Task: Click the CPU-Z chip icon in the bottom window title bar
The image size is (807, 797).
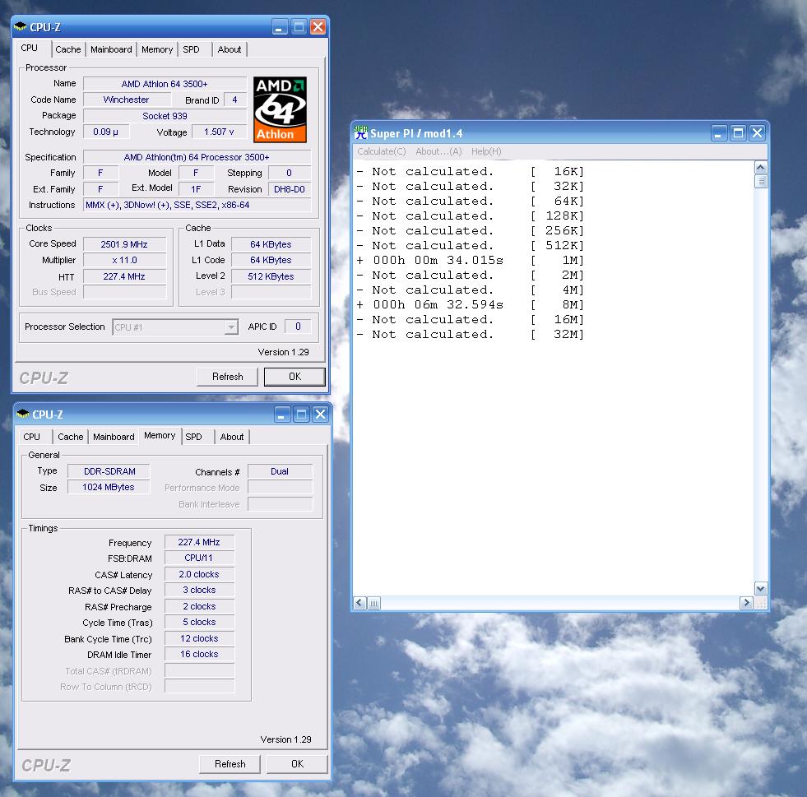Action: pyautogui.click(x=23, y=414)
